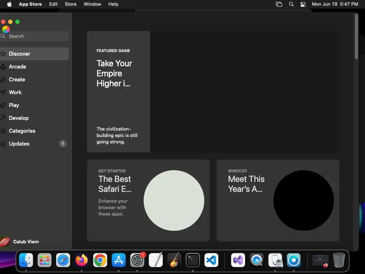Open the Featured Game story card
This screenshot has width=365, height=274.
point(213,92)
